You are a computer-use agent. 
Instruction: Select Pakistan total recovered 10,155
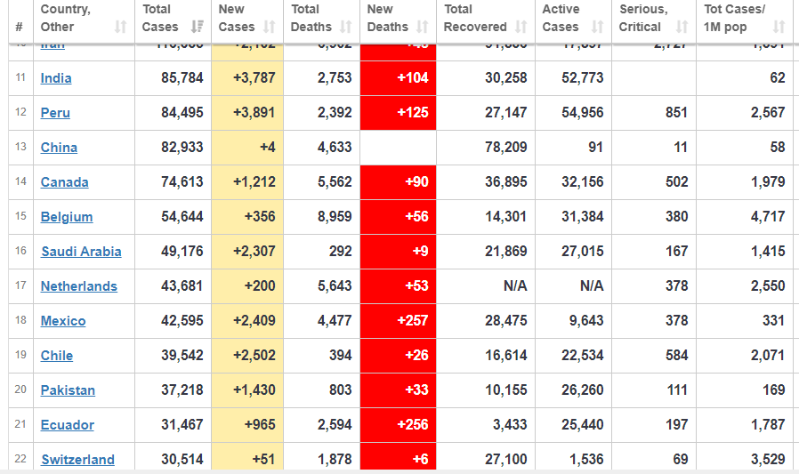point(505,390)
